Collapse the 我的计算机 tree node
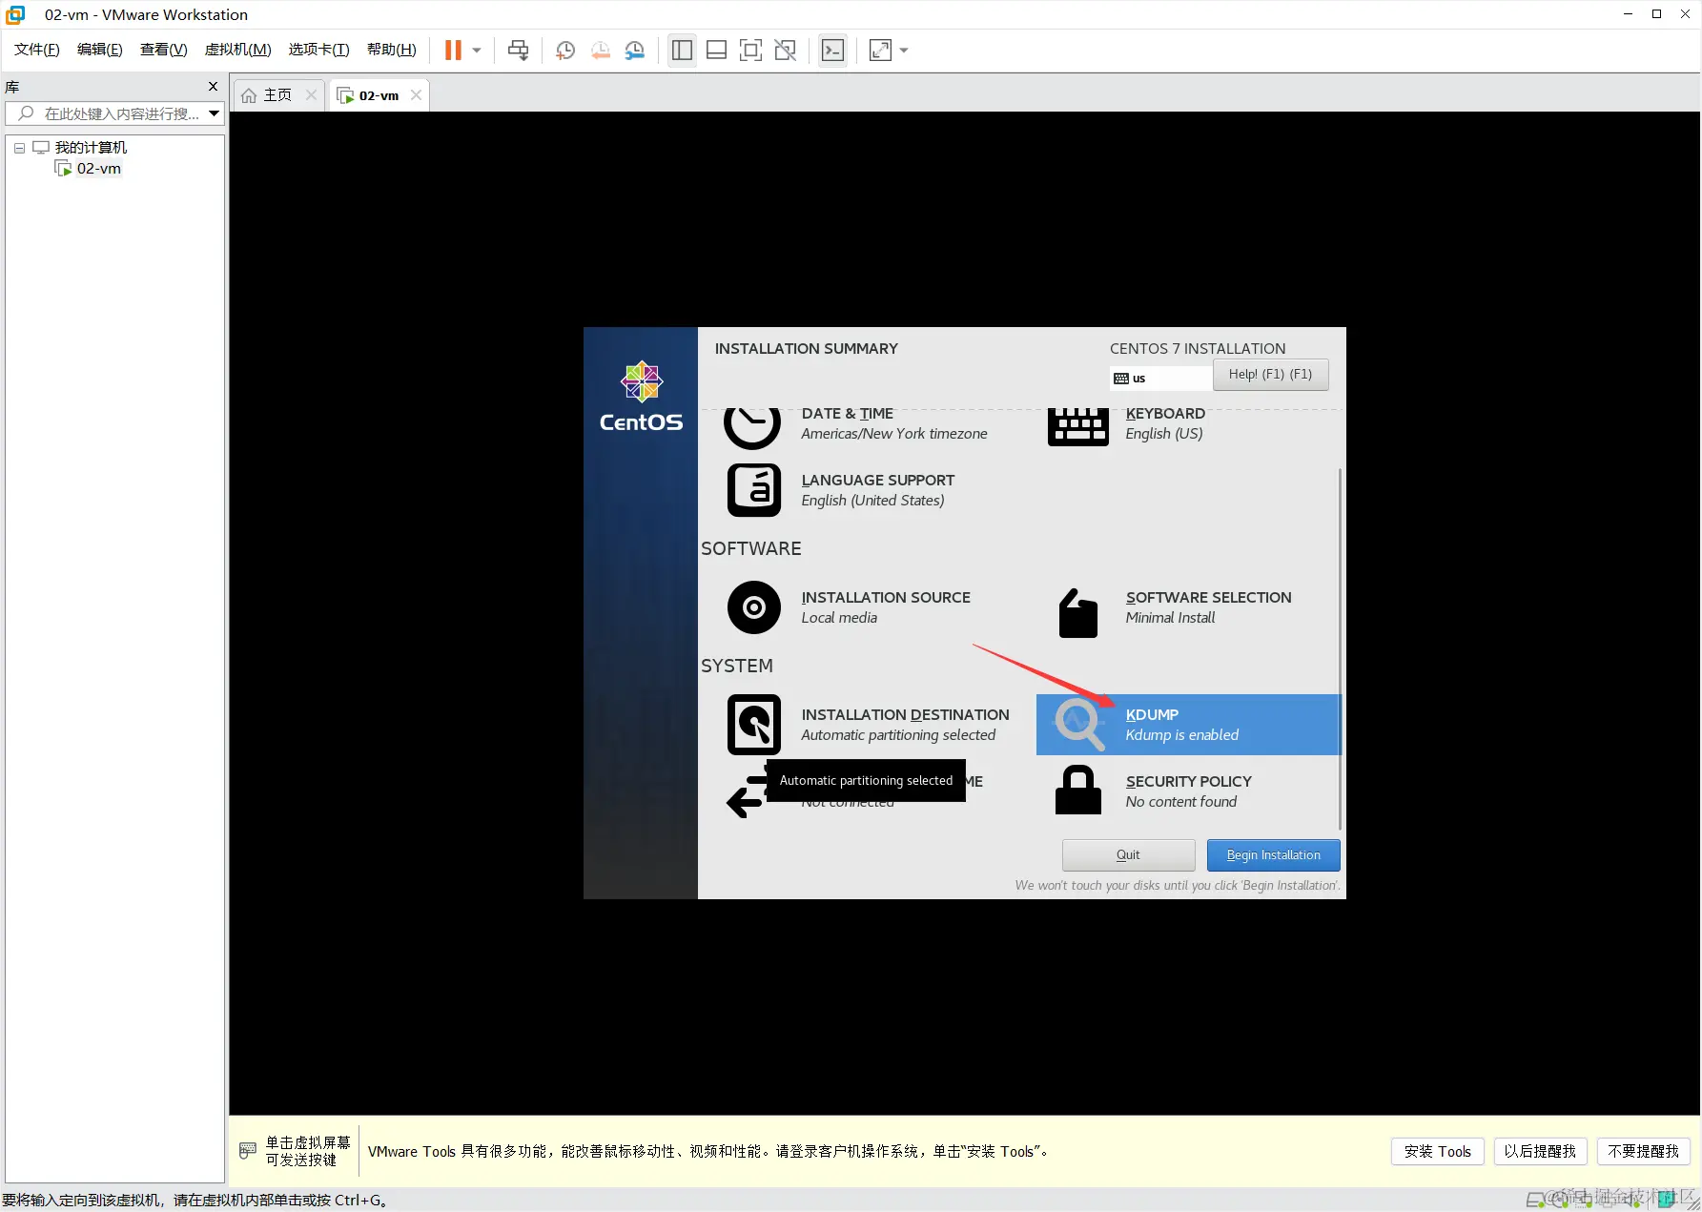The height and width of the screenshot is (1212, 1702). [x=19, y=148]
